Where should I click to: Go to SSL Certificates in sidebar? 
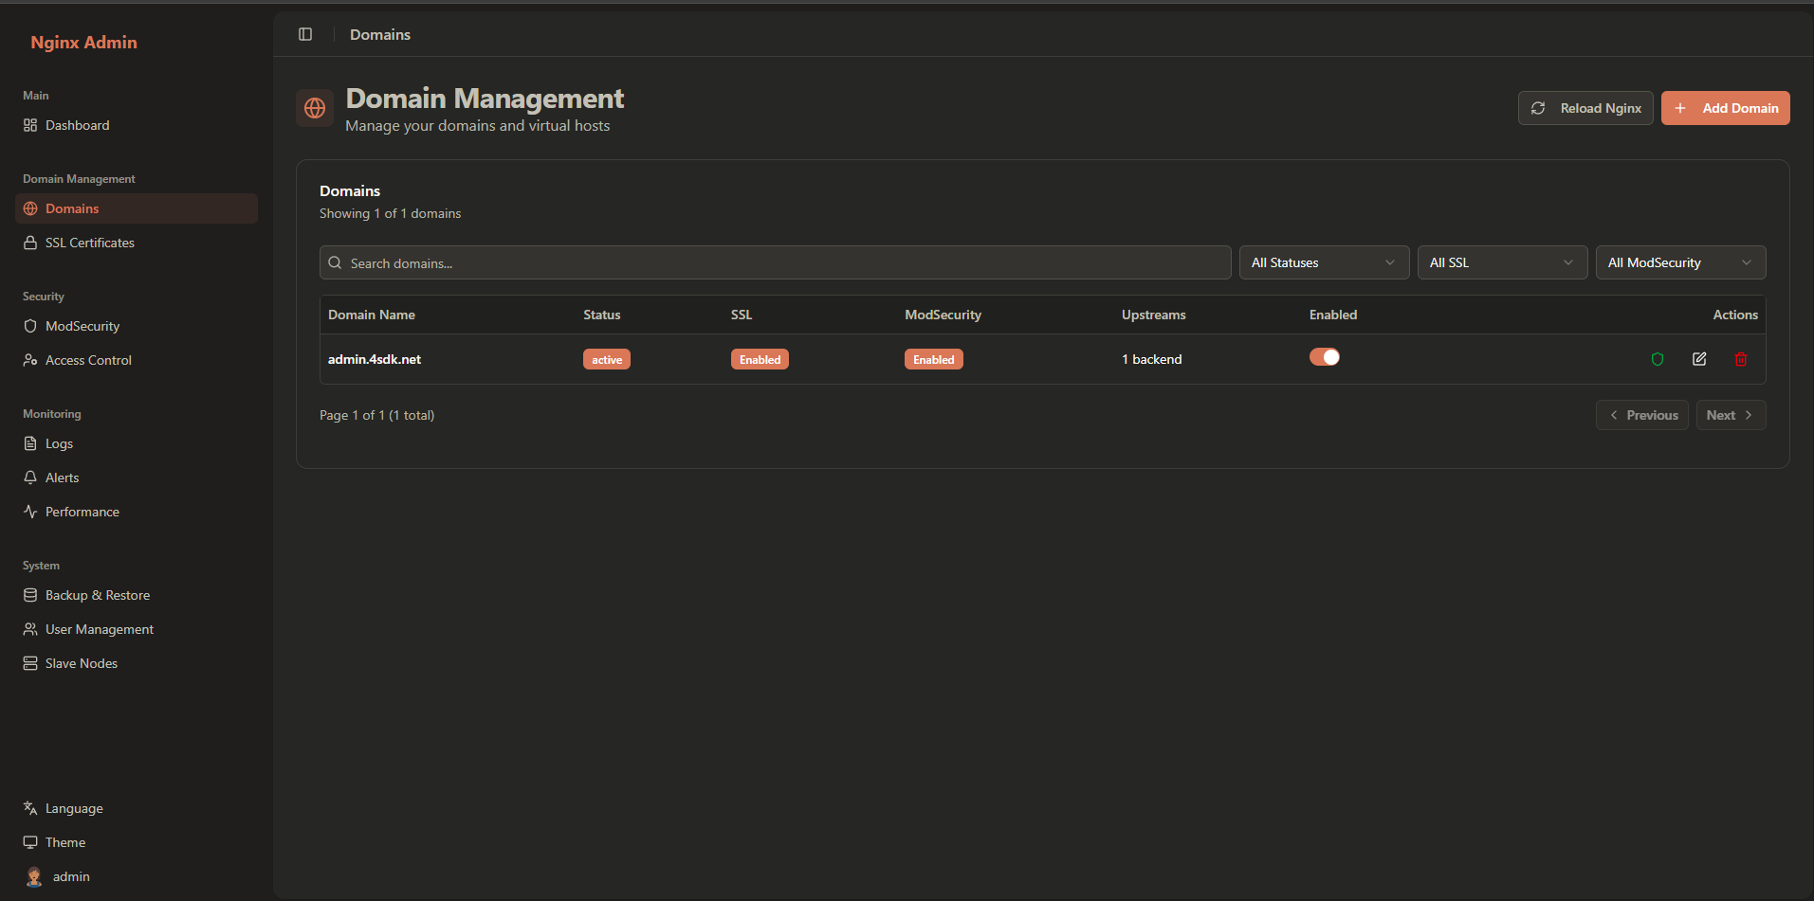click(90, 243)
